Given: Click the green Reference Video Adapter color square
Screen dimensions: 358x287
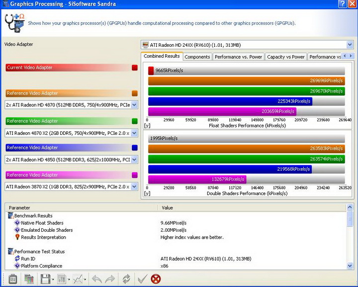Looking at the screenshot, I should [135, 121].
